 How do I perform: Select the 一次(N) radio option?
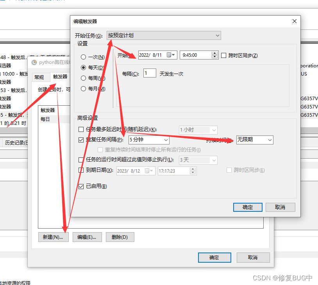[83, 57]
